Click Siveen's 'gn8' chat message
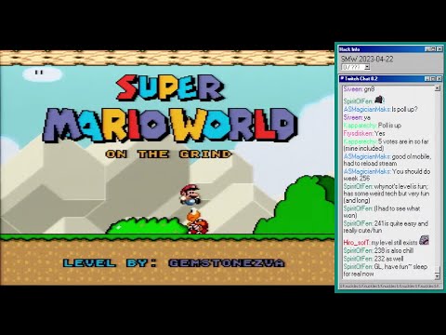Screen dimensions: 446x335 [x=359, y=89]
